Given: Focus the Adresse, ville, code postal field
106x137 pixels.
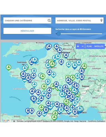Looking at the screenshot, I should pos(80,20).
